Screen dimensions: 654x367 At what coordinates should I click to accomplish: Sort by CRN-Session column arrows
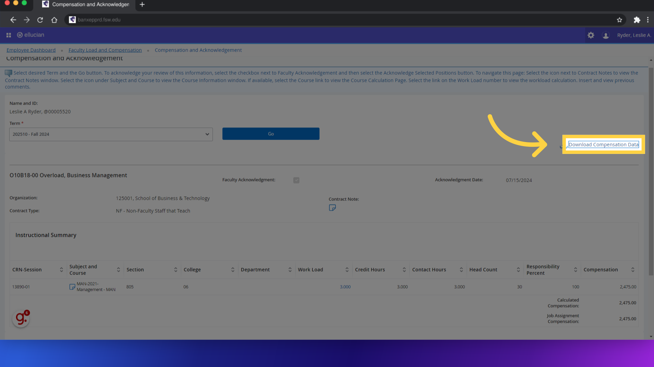pyautogui.click(x=61, y=269)
